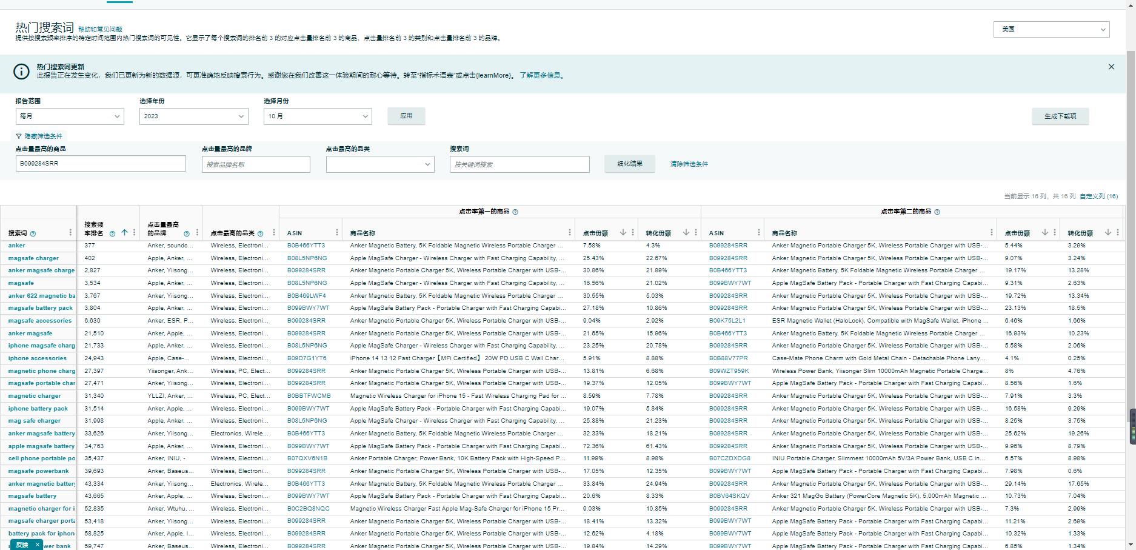
Task: Collapse filters via 隐藏筛选条件
Action: pos(39,136)
